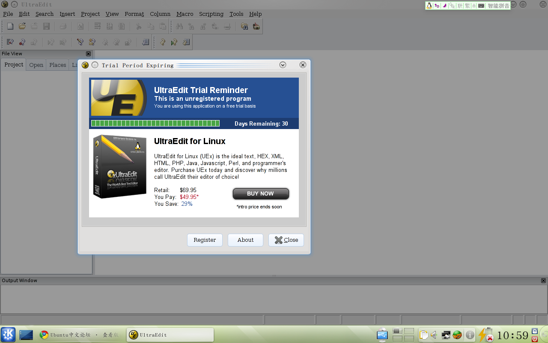Open the Project menu
Image resolution: width=548 pixels, height=343 pixels.
tap(90, 14)
